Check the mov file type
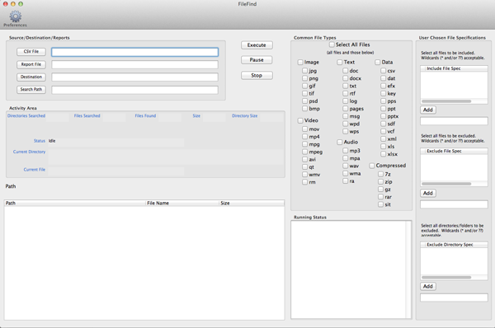Image resolution: width=495 pixels, height=328 pixels. coord(305,129)
